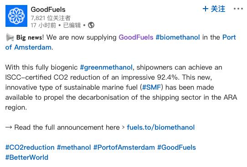This screenshot has width=247, height=167.
Task: Open the GoodFuels page name in the header
Action: tap(48, 10)
